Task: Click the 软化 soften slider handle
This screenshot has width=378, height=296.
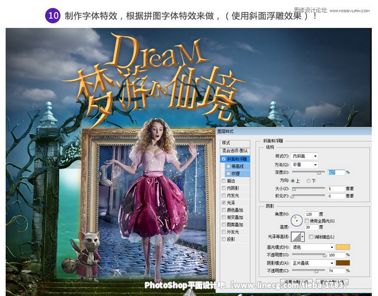Action: coord(293,197)
